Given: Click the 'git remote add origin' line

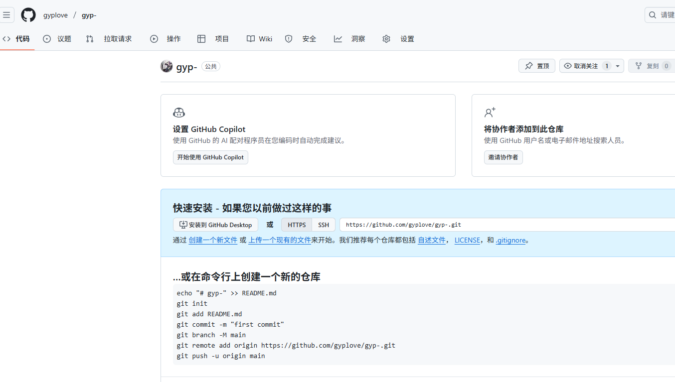Looking at the screenshot, I should click(286, 345).
